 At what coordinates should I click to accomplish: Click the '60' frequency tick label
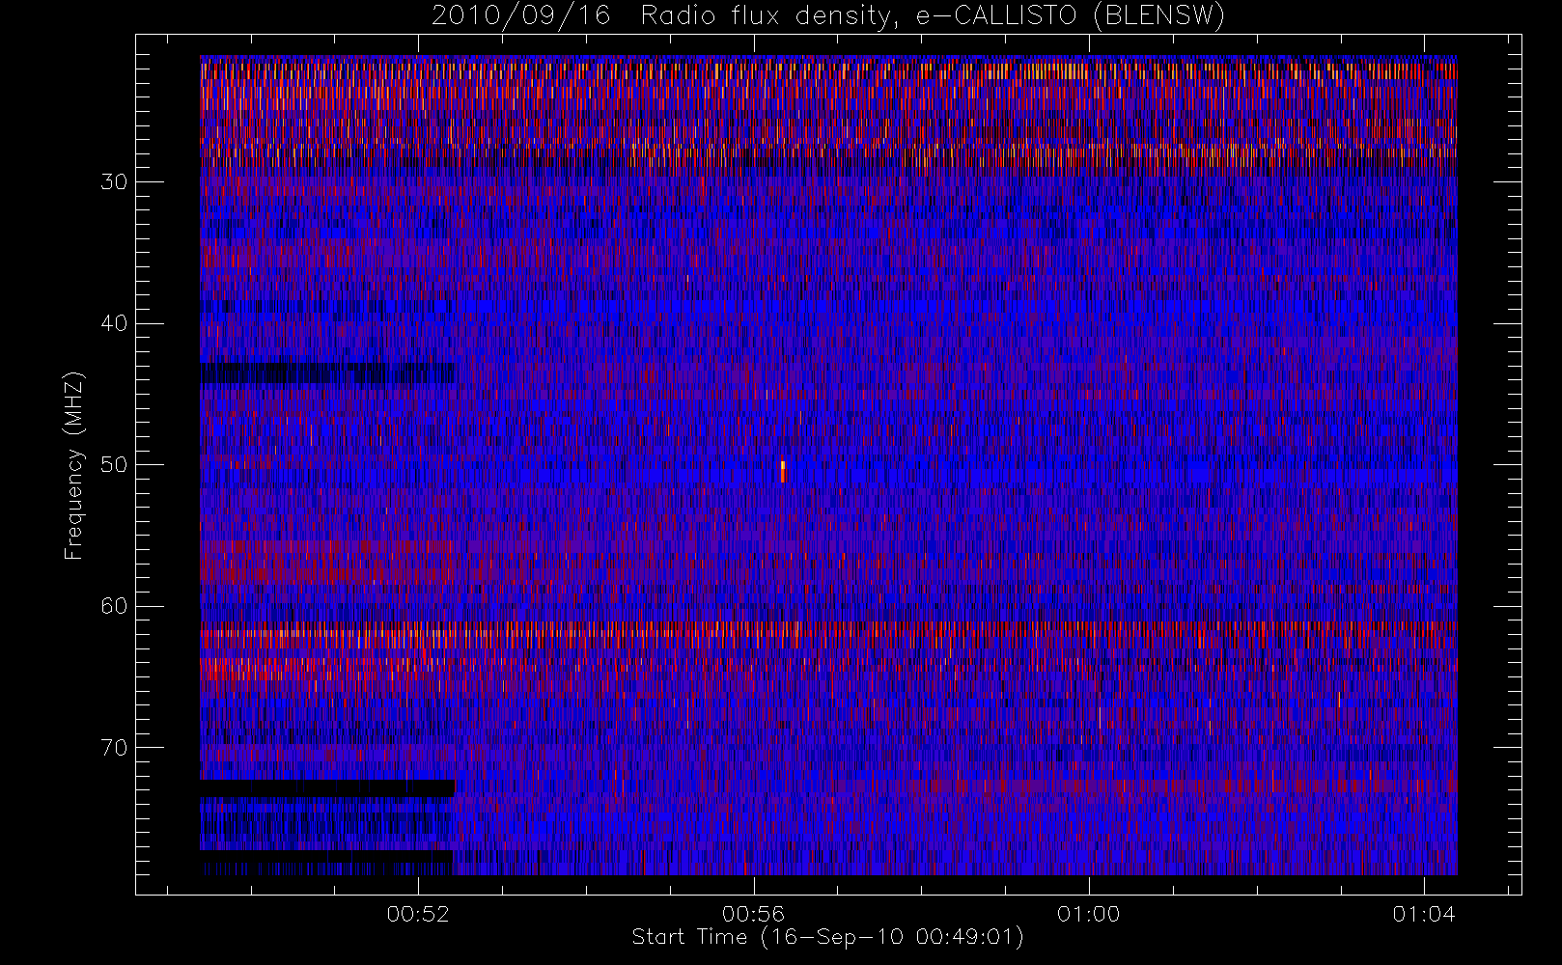(114, 606)
